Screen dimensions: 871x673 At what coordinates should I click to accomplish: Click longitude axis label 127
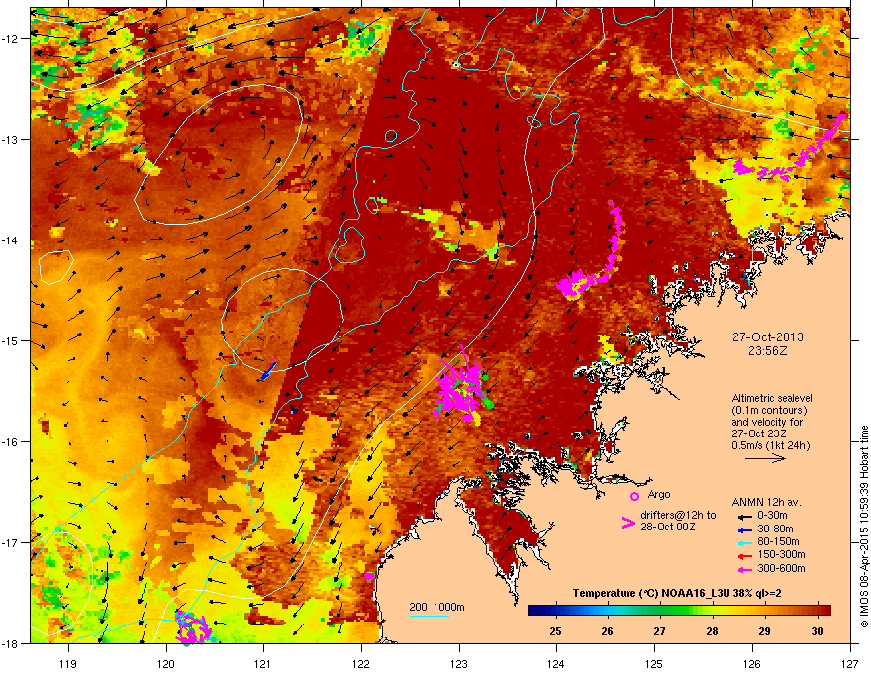click(850, 663)
